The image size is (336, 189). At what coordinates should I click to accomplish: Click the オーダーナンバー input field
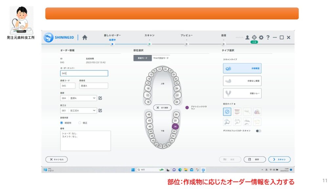click(x=84, y=73)
